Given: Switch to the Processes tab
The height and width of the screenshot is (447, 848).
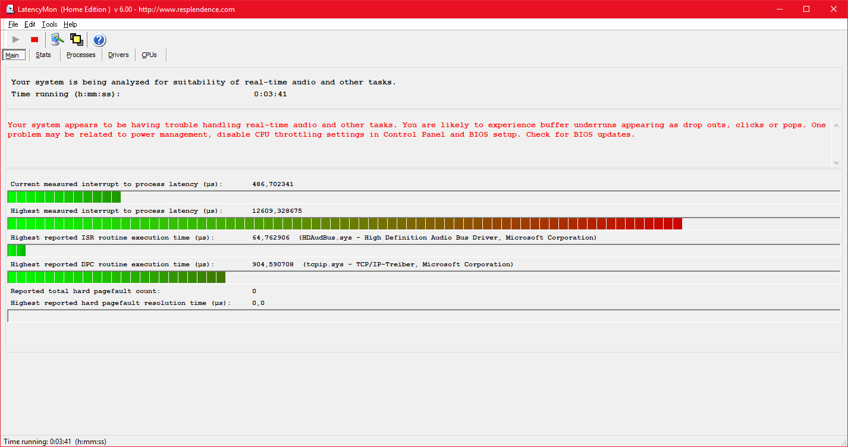Looking at the screenshot, I should point(81,55).
